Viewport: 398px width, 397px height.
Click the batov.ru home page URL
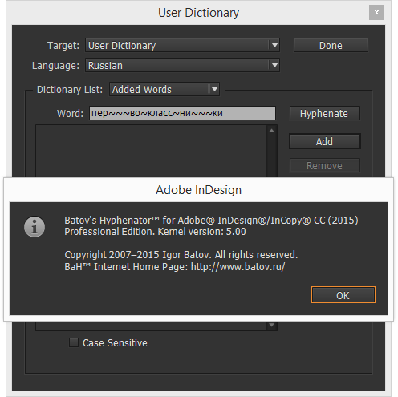tap(238, 267)
